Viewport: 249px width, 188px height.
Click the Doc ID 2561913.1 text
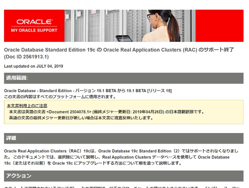pos(26,57)
